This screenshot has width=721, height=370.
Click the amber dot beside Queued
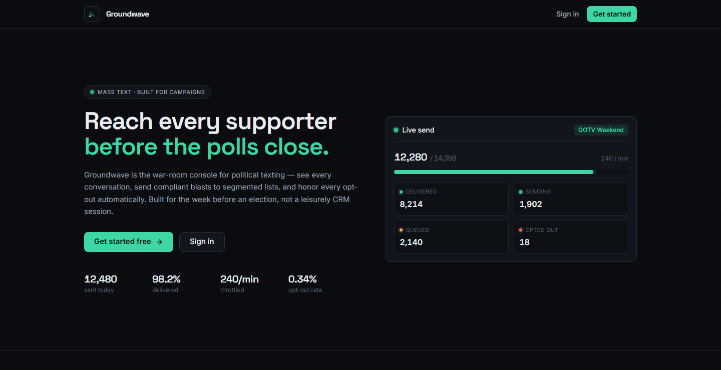click(x=401, y=230)
